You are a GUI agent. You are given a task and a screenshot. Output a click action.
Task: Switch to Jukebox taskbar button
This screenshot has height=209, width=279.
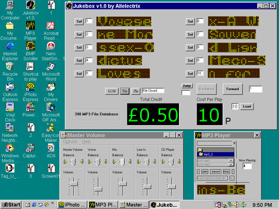click(x=165, y=205)
